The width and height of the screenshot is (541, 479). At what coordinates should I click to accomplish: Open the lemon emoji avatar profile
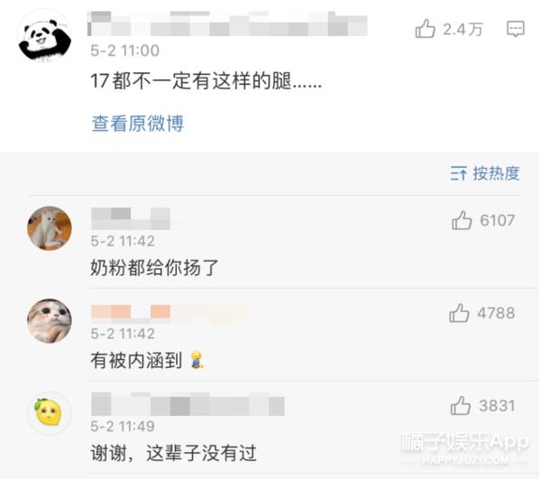coord(50,413)
